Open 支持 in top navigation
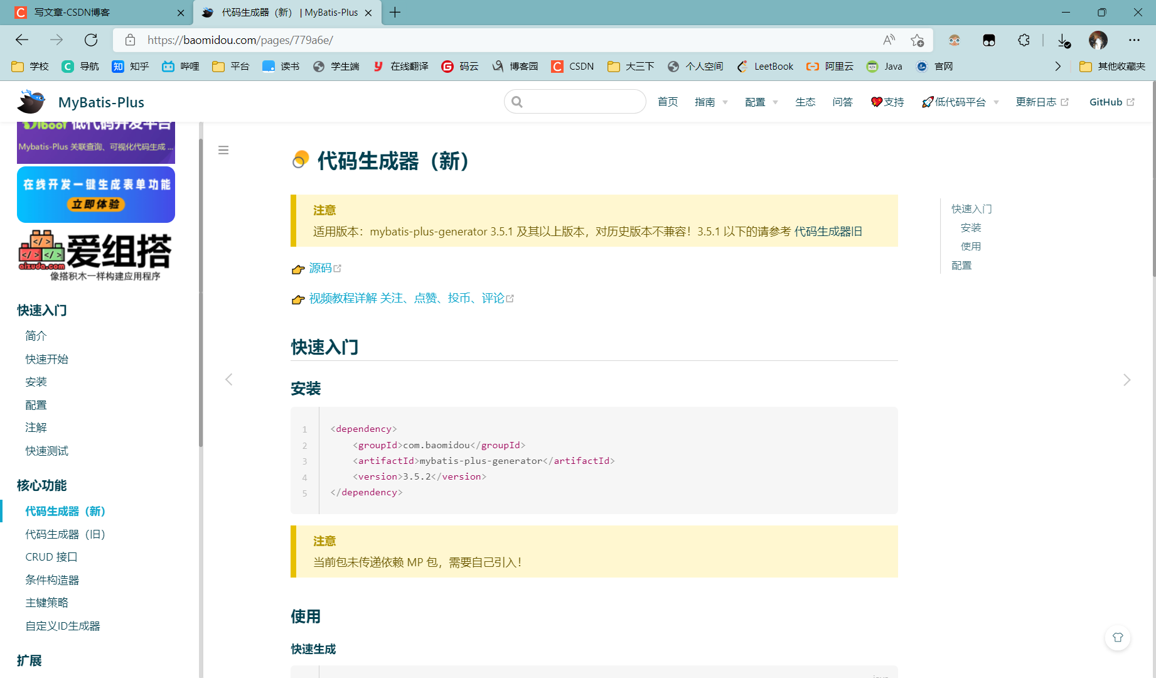The height and width of the screenshot is (678, 1156). [x=887, y=102]
